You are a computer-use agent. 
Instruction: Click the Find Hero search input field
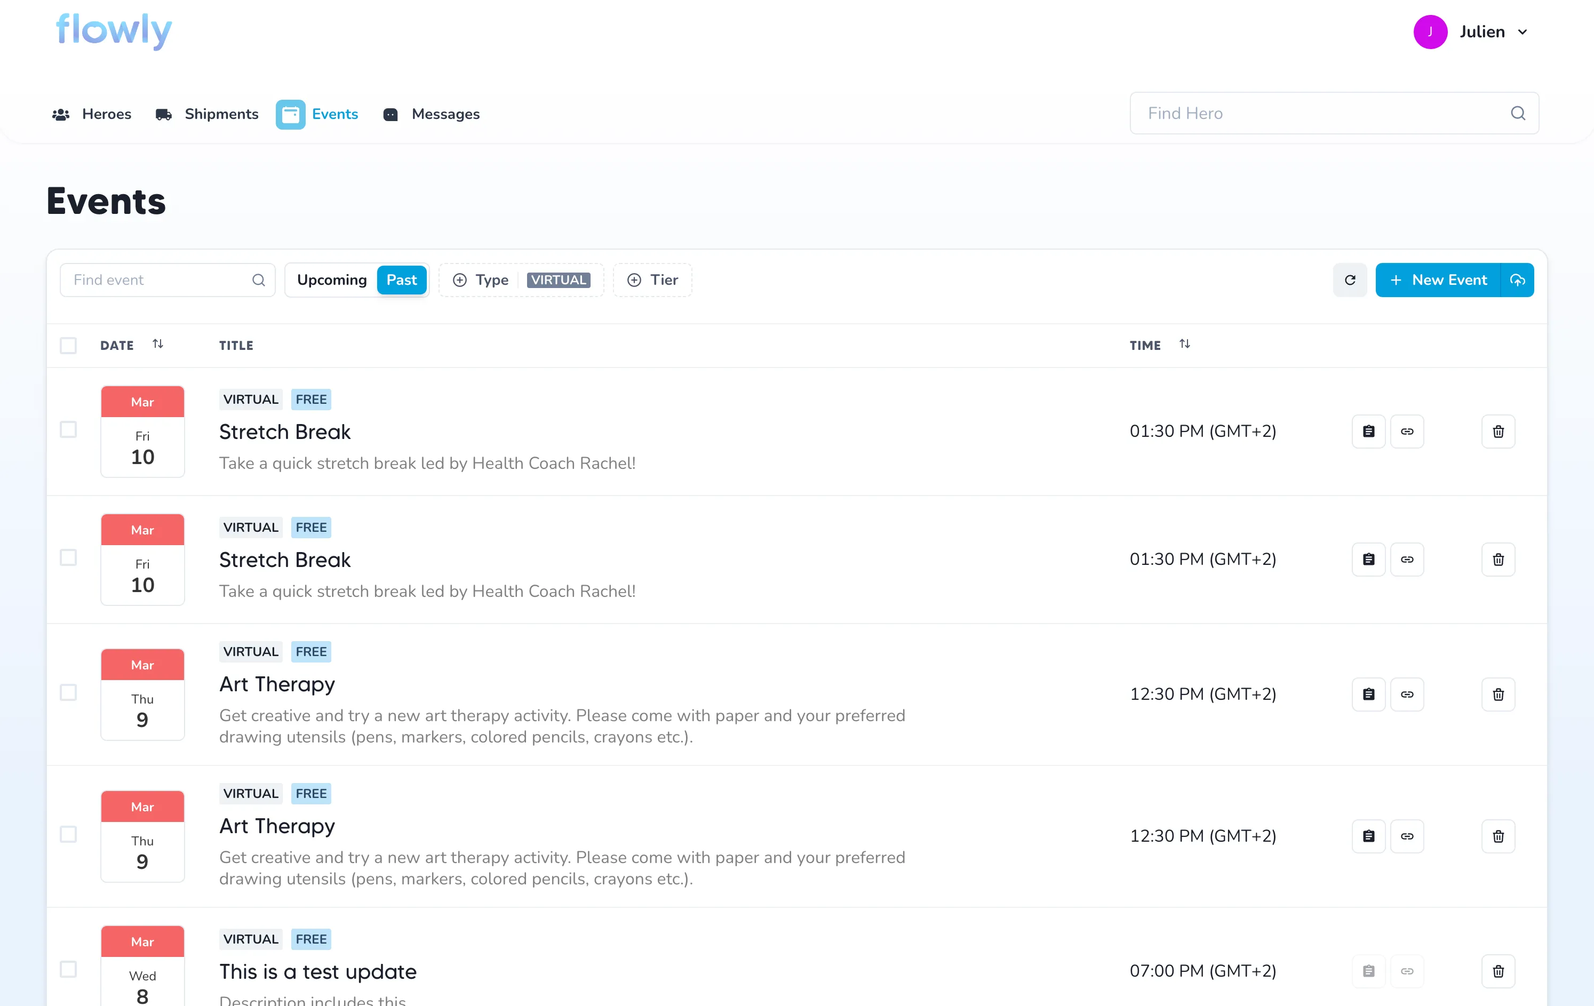point(1334,114)
